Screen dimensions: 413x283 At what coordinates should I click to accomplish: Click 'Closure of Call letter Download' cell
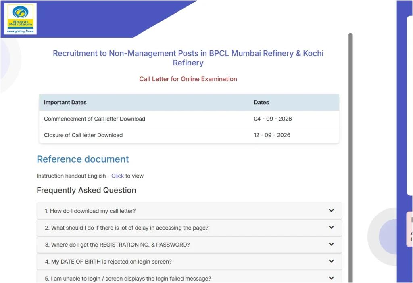click(x=83, y=135)
